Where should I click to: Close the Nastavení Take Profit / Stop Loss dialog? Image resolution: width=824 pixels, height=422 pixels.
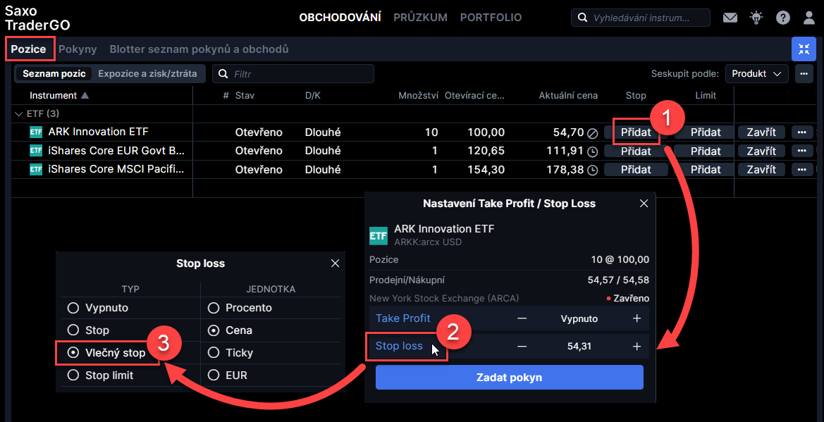point(644,204)
